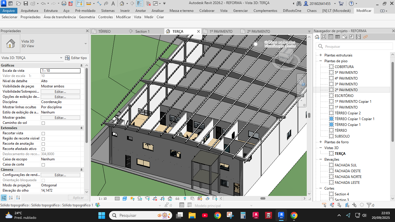Click the selection Filter funnel icon
The height and width of the screenshot is (222, 395).
[369, 205]
